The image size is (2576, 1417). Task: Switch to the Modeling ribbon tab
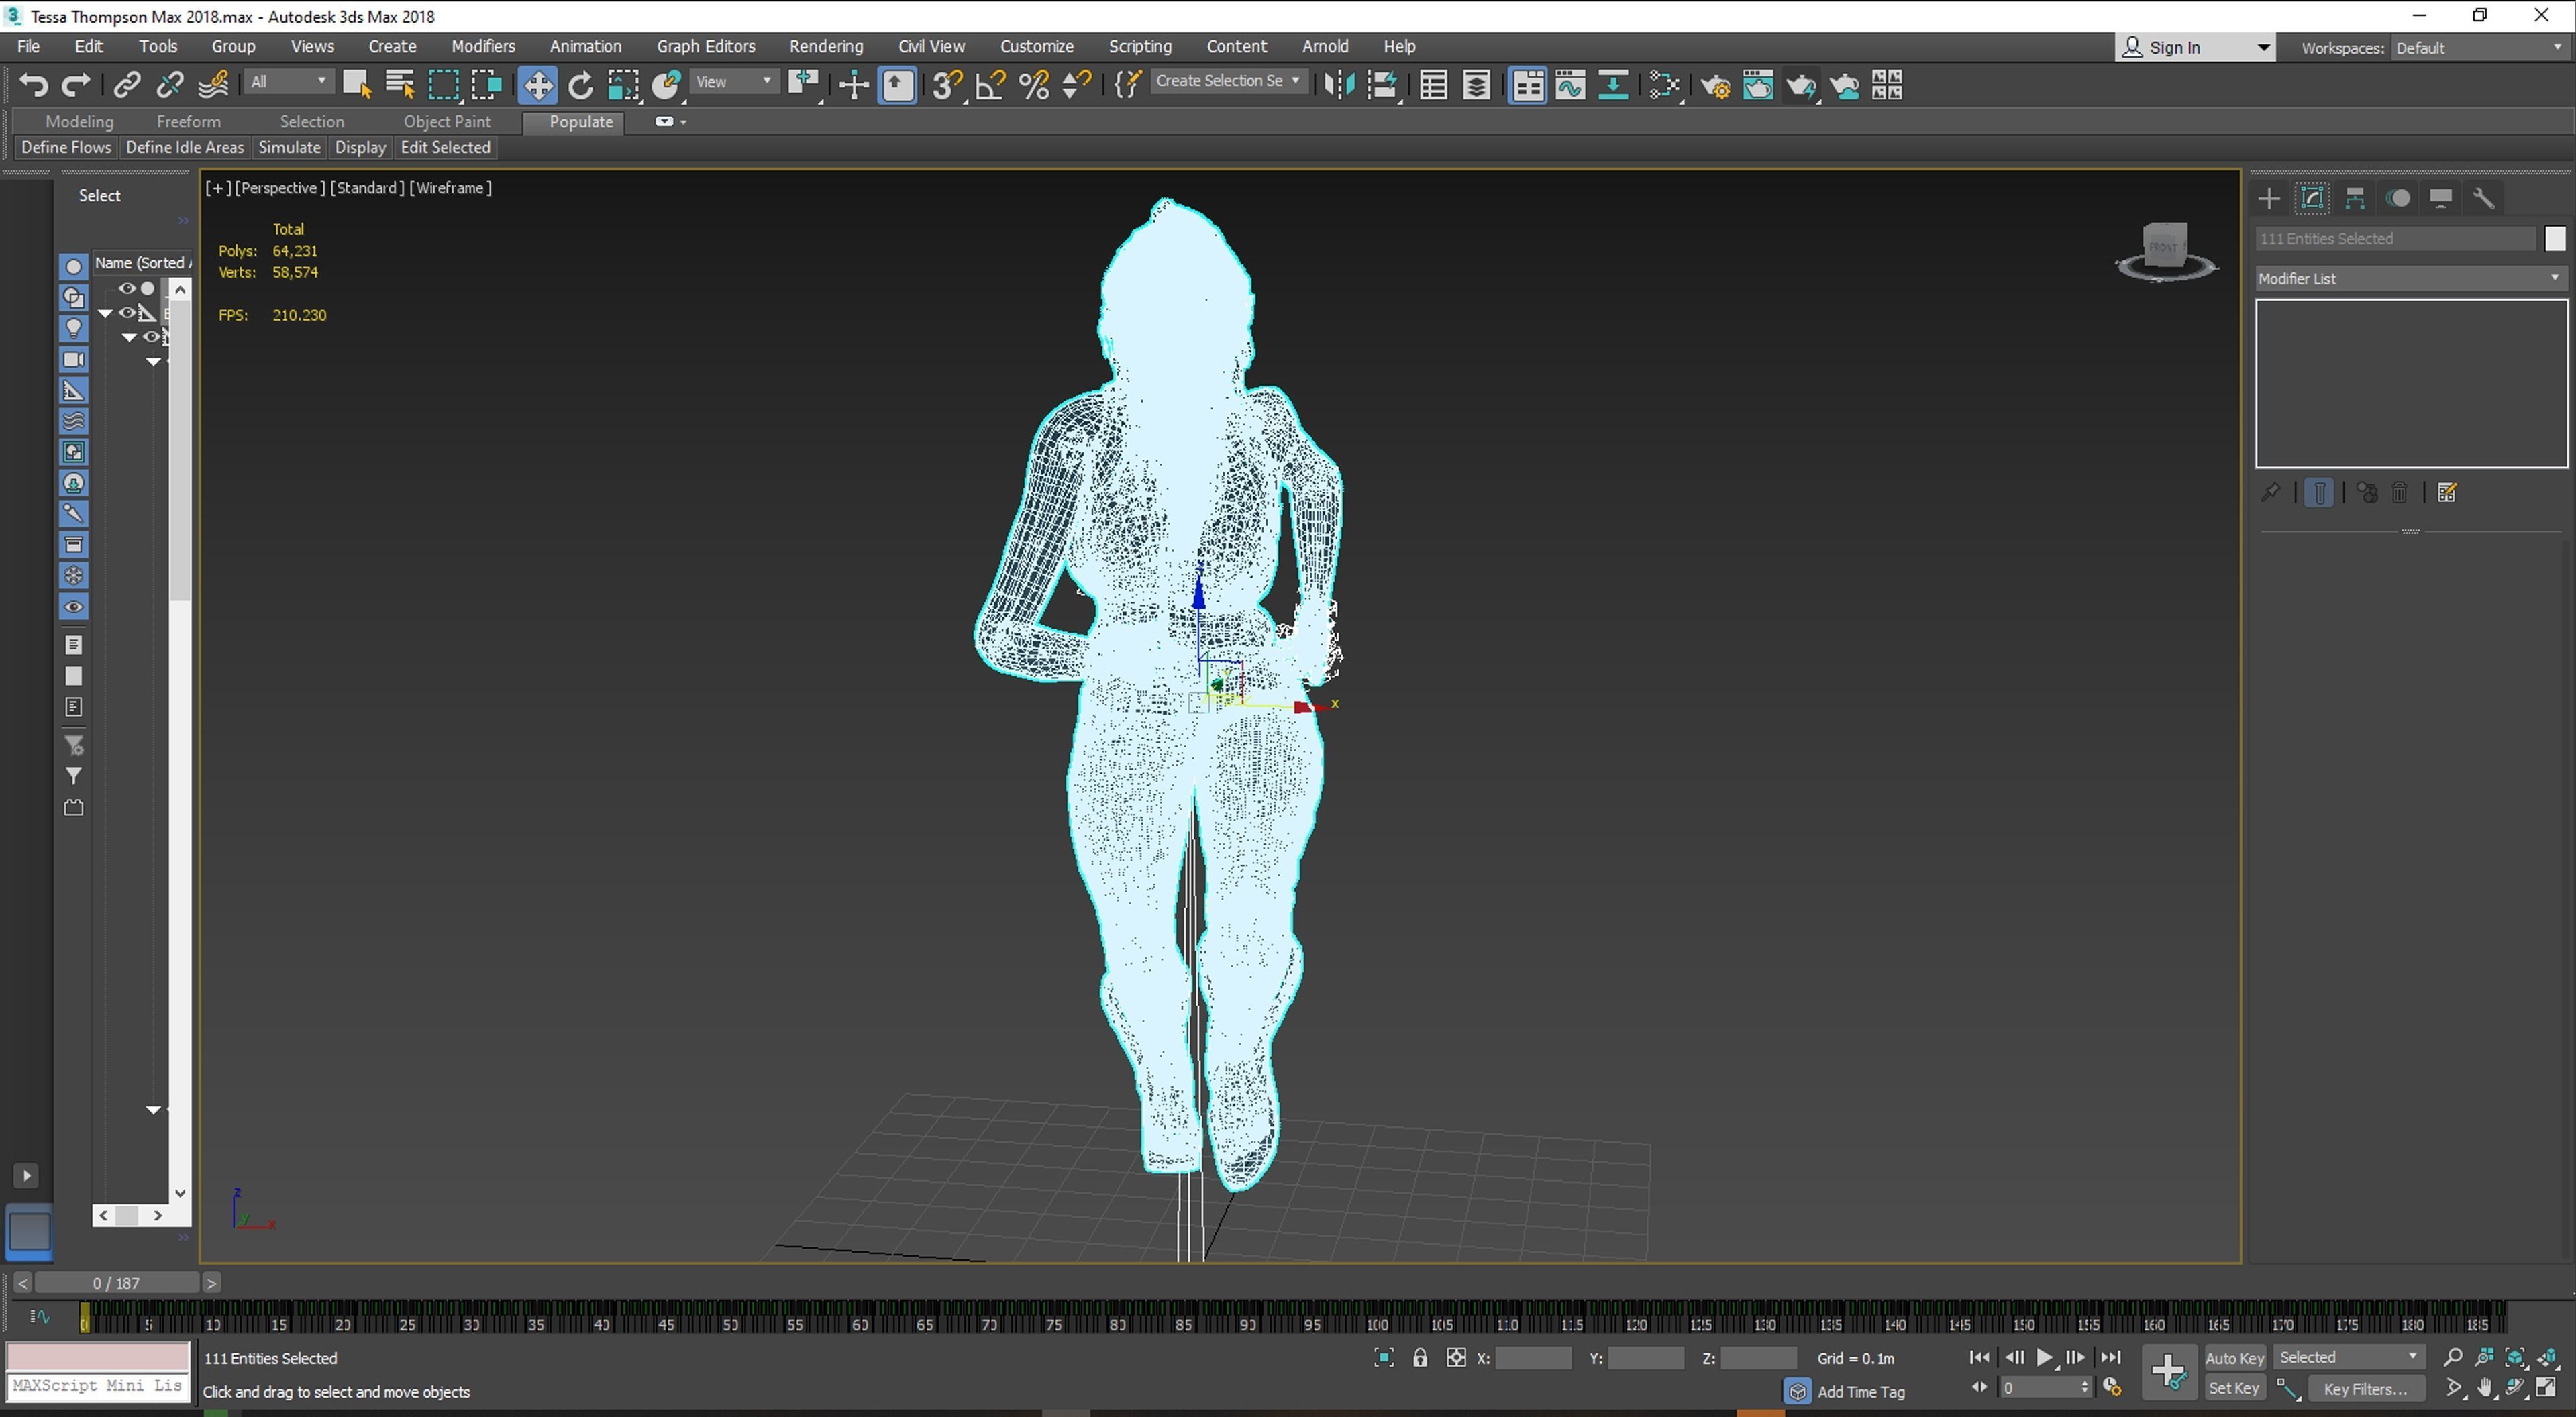(x=79, y=122)
